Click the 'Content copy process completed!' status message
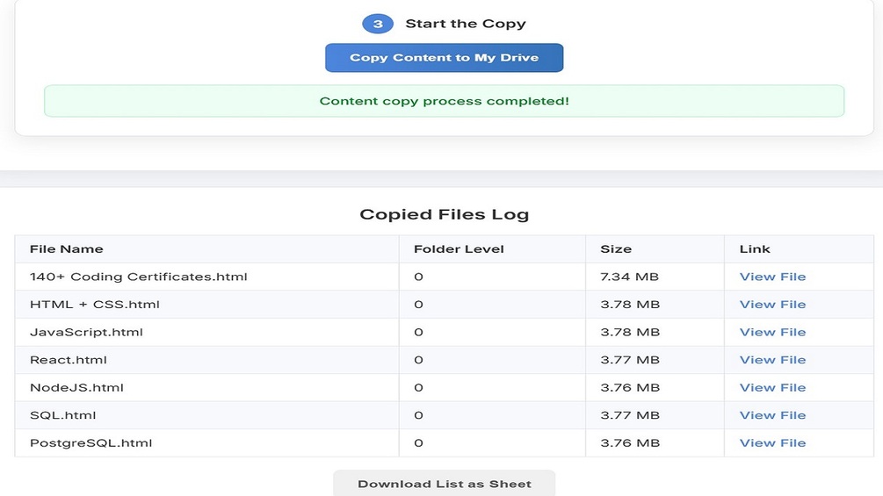The width and height of the screenshot is (883, 496). click(444, 101)
